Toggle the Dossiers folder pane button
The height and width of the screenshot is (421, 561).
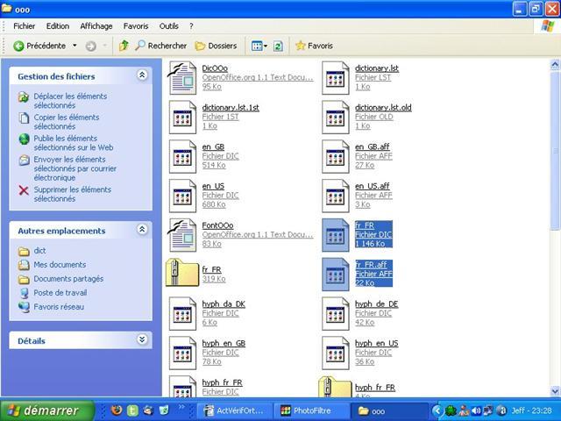coord(216,46)
